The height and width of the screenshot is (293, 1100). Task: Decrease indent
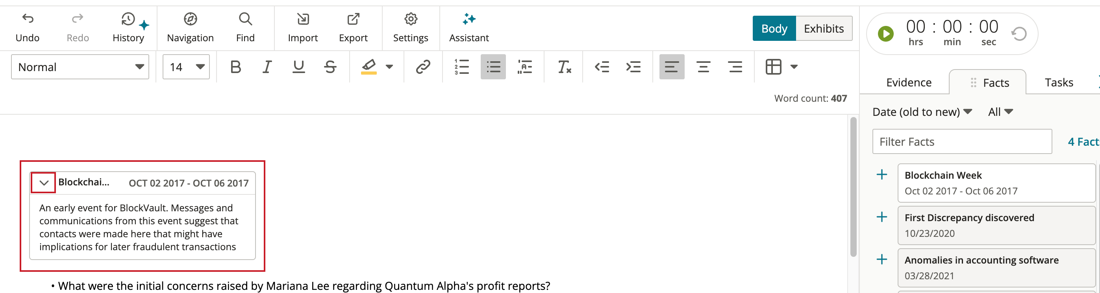602,67
